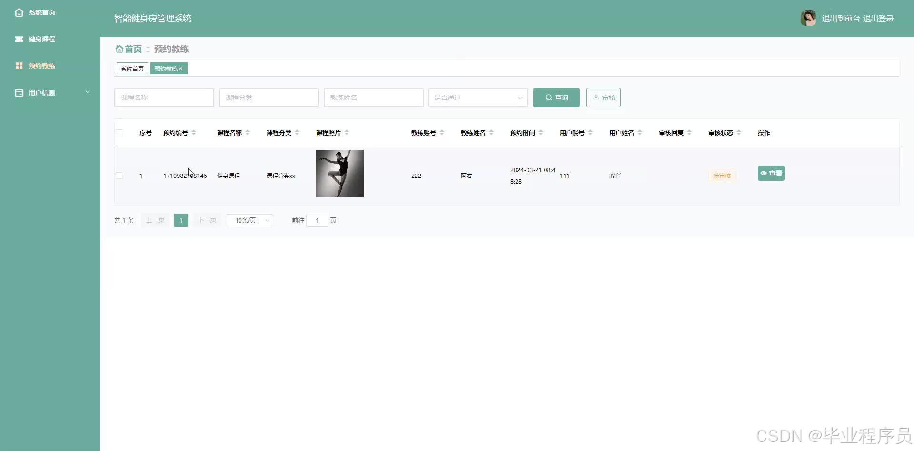Click coach name 阿安

coord(467,176)
